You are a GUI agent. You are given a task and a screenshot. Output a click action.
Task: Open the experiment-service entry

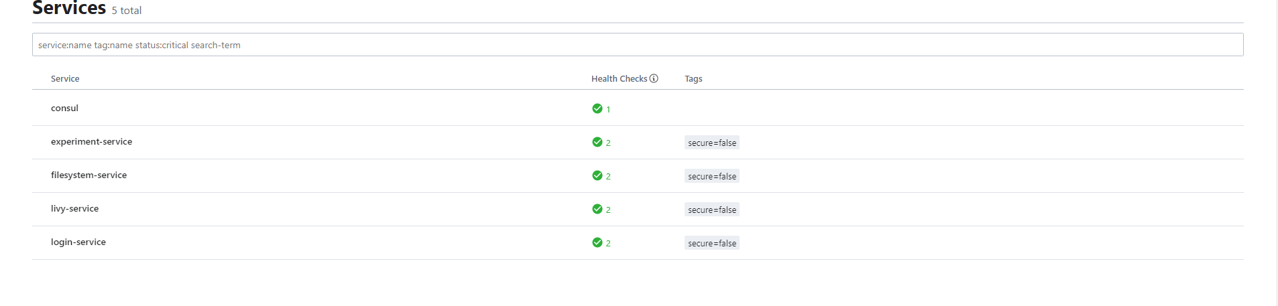tap(91, 141)
